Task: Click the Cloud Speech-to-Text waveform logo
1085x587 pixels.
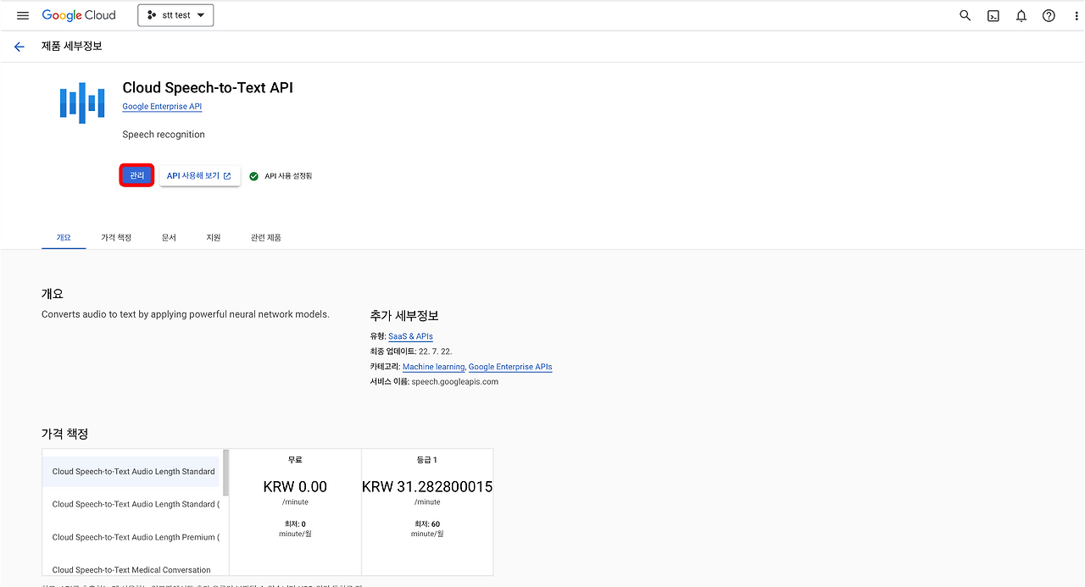Action: 81,102
